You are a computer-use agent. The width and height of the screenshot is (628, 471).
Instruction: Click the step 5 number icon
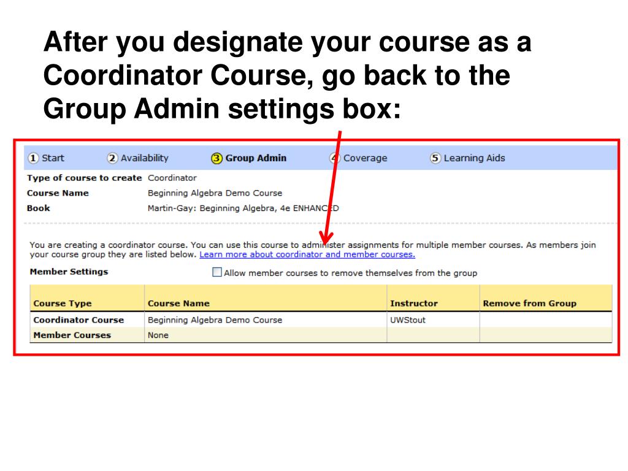[435, 158]
